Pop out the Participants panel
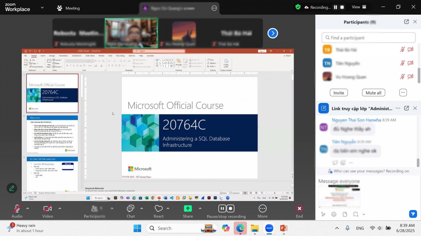The width and height of the screenshot is (421, 236). [406, 22]
